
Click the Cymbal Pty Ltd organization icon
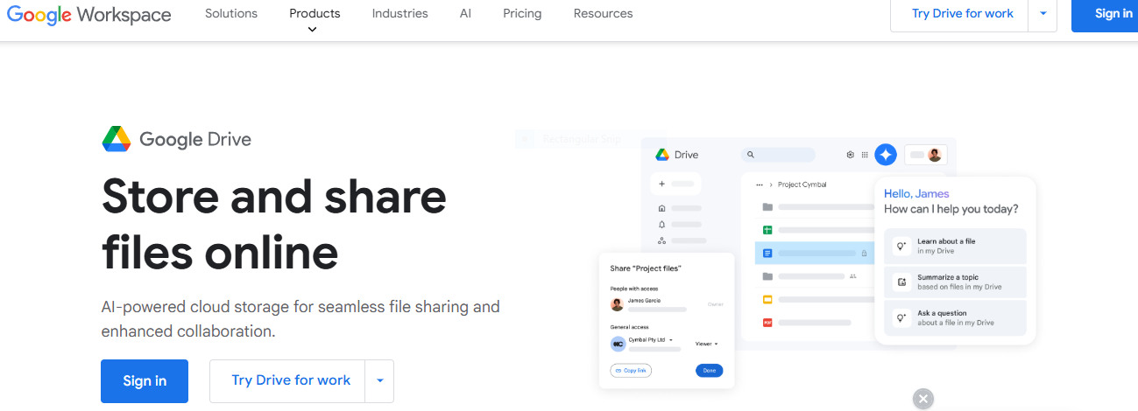[618, 344]
